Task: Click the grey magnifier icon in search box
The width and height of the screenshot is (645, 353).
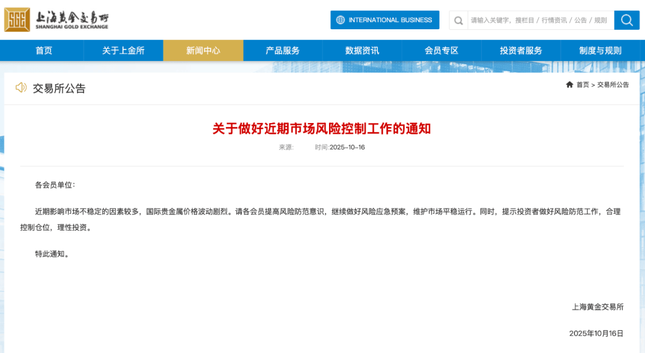Action: pyautogui.click(x=458, y=20)
